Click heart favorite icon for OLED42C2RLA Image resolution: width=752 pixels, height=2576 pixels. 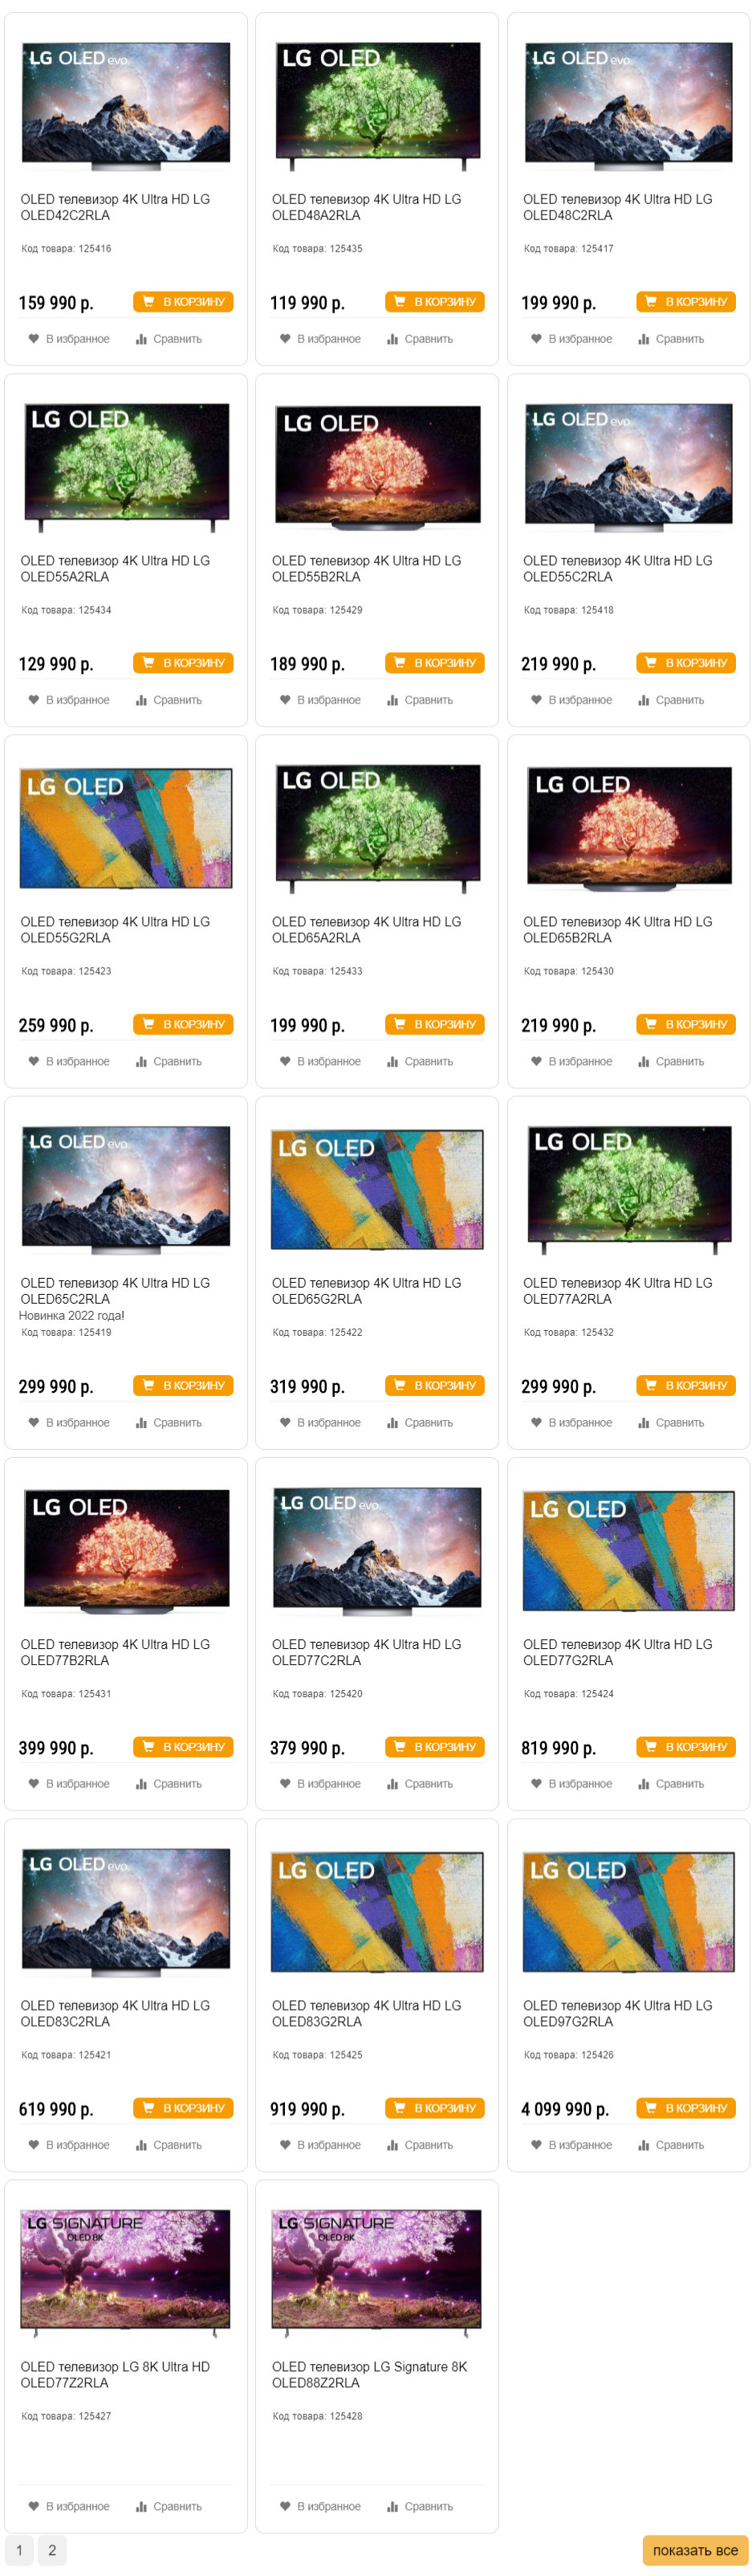point(34,339)
